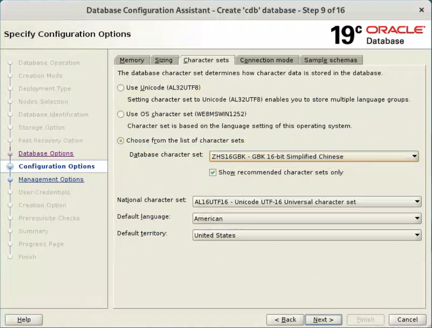Click the Fast Recovery Option step label
This screenshot has height=328, width=432.
coord(51,140)
